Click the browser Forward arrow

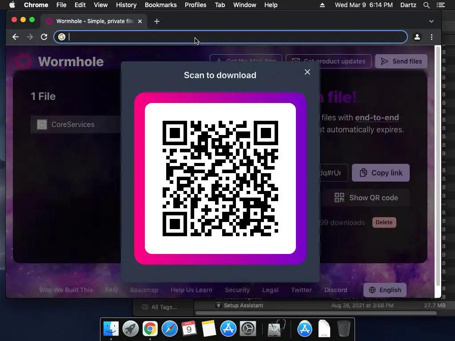tap(30, 37)
